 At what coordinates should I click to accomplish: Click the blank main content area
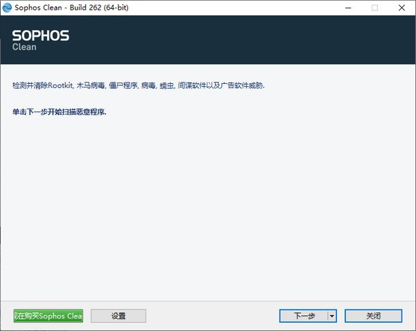208,208
